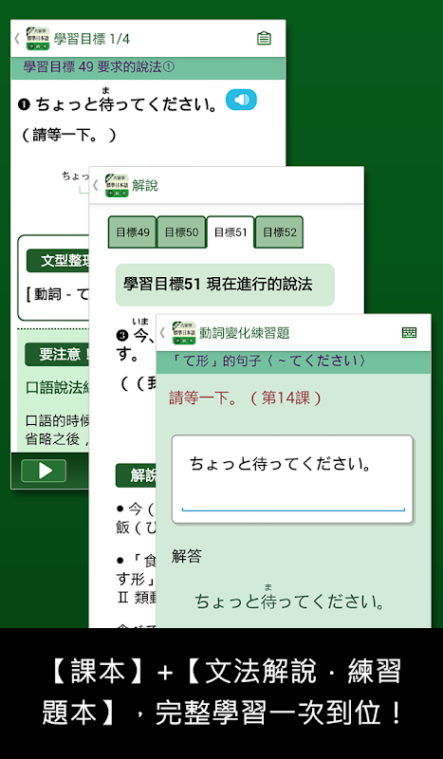Tap the green play button at bottom
443x759 pixels.
[x=44, y=471]
